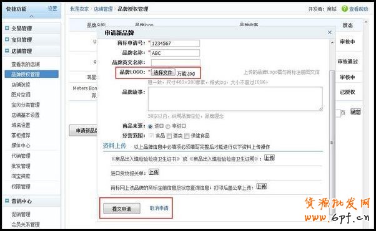The width and height of the screenshot is (376, 231).
Task: Click the green 查看帮助 help icon
Action: (x=345, y=9)
